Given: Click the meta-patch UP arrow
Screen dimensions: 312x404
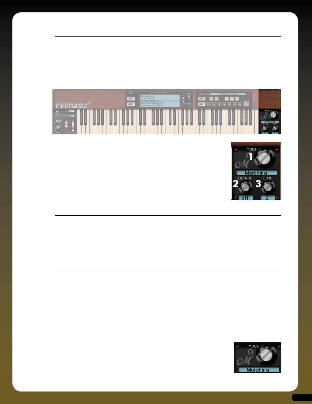Looking at the screenshot, I should tap(183, 98).
